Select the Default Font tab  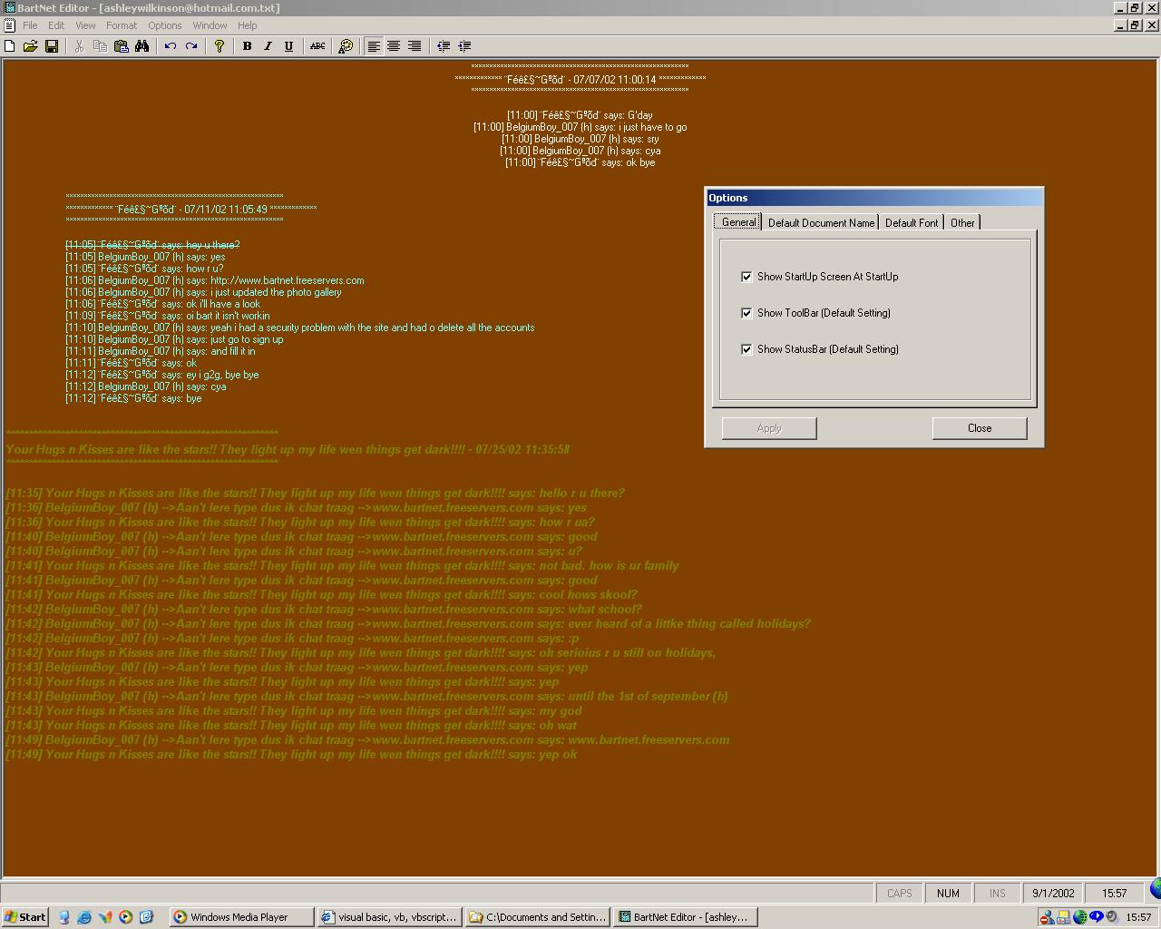(911, 223)
